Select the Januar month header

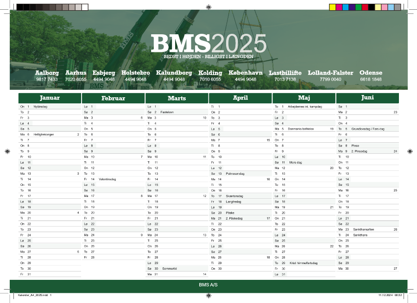pyautogui.click(x=50, y=98)
